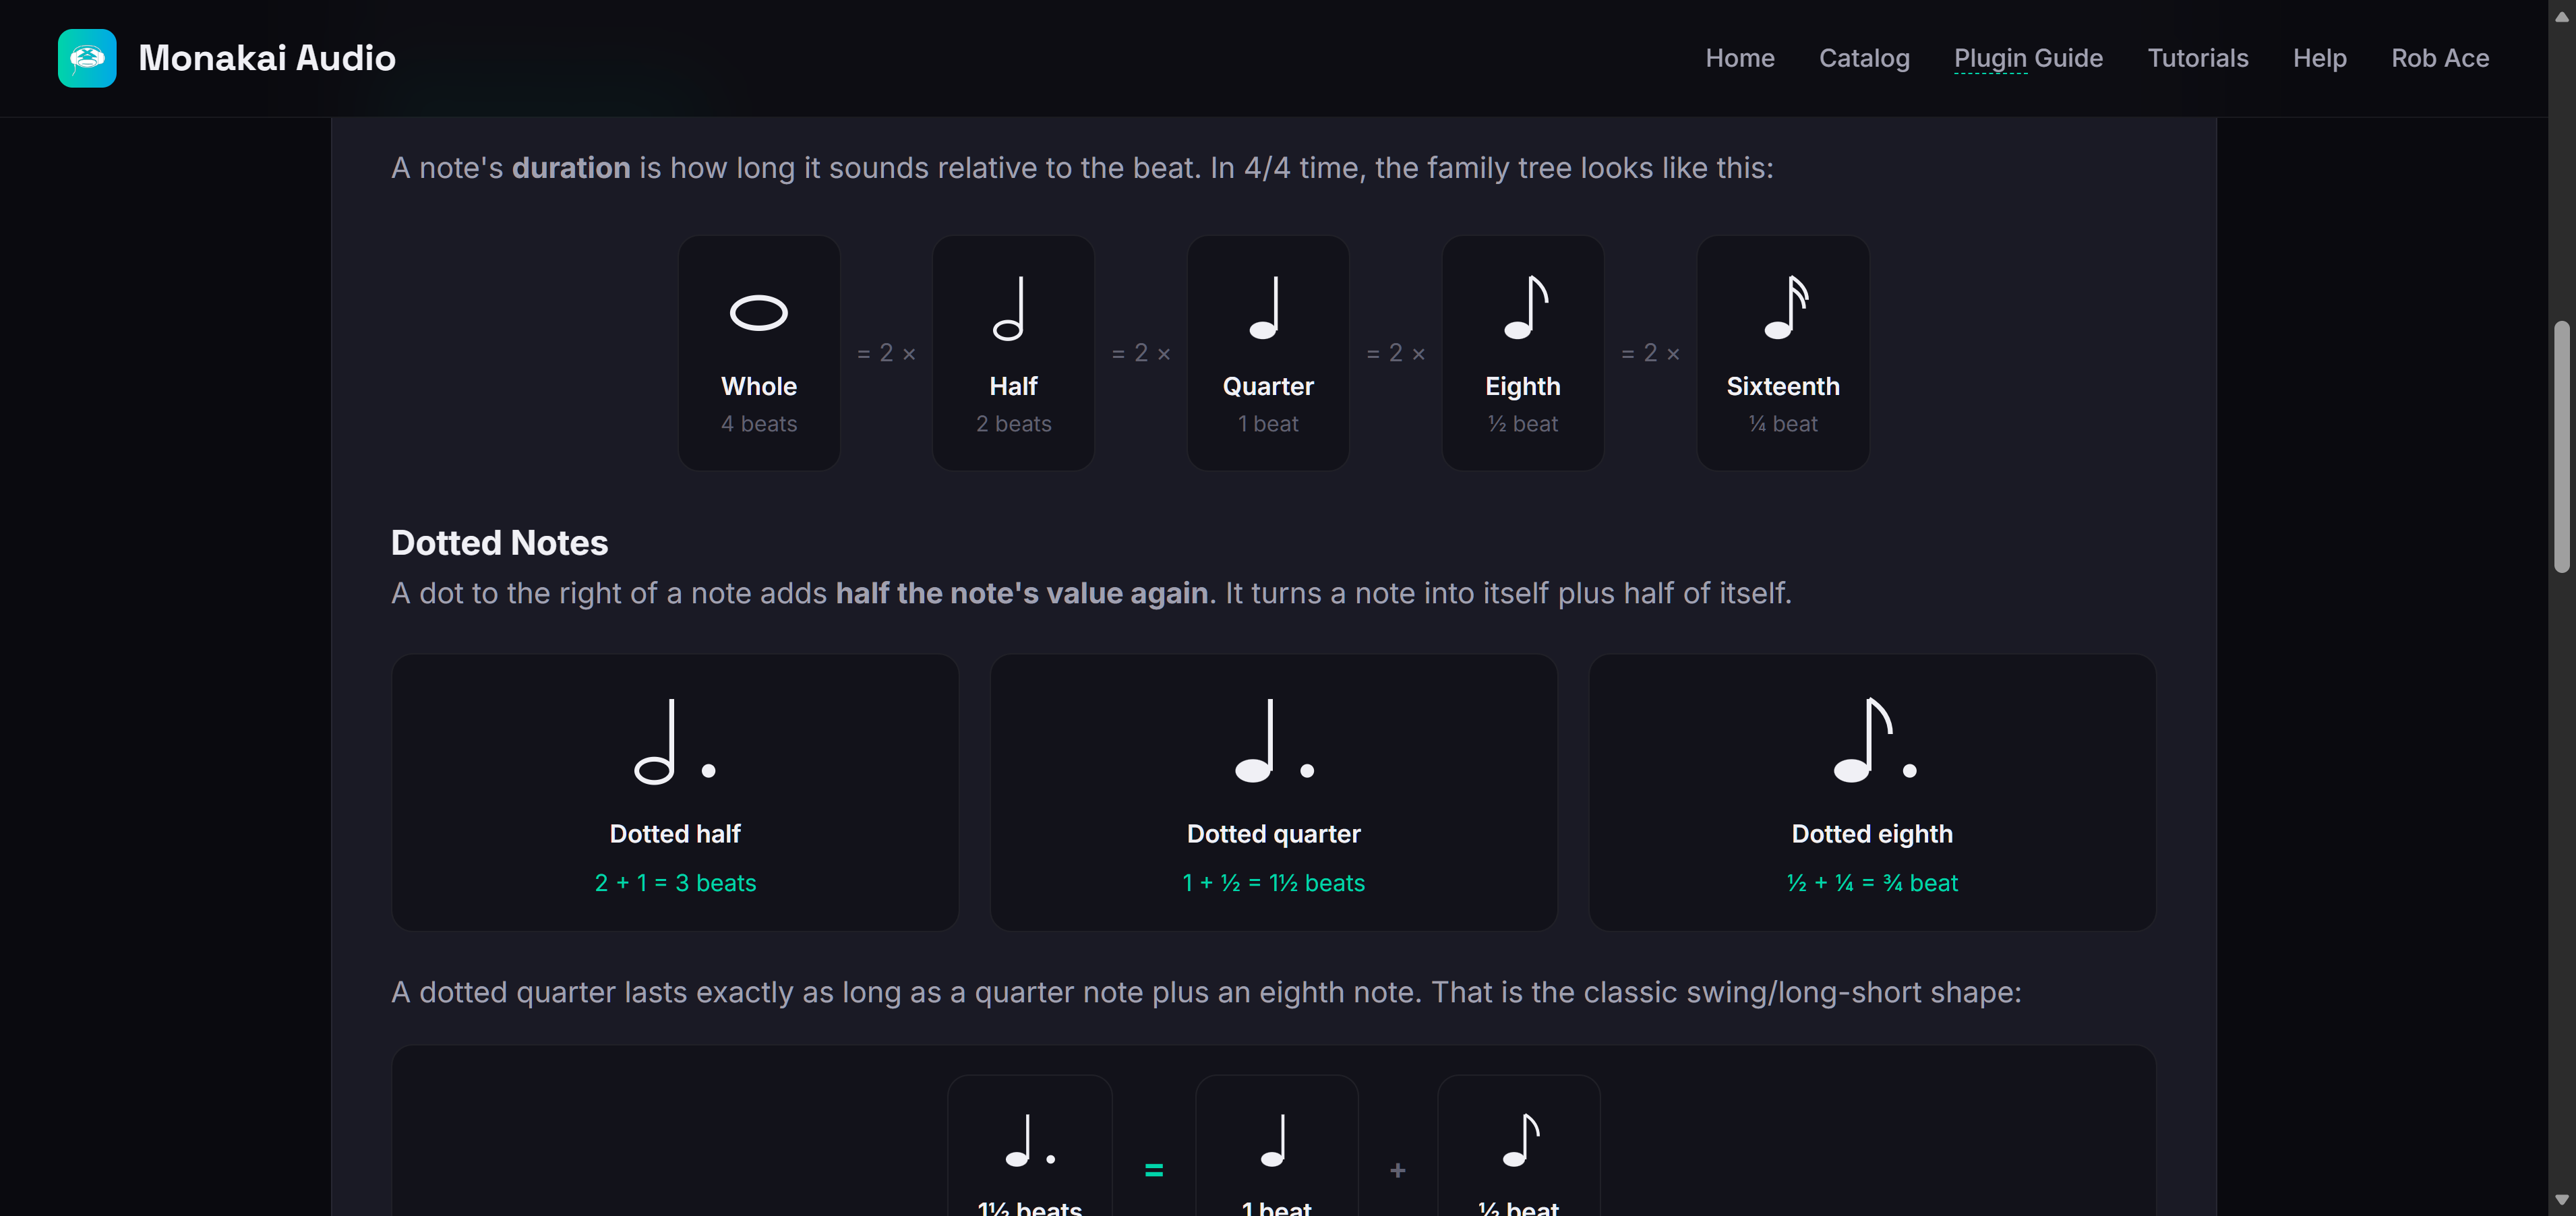Click the quarter note above the 1 beat label
The width and height of the screenshot is (2576, 1216).
click(1274, 1141)
